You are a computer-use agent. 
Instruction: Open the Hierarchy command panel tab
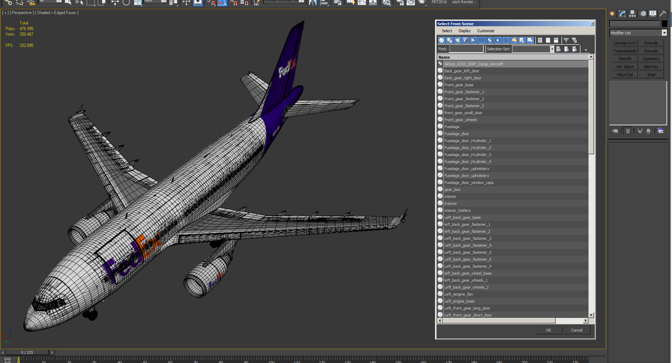[632, 14]
